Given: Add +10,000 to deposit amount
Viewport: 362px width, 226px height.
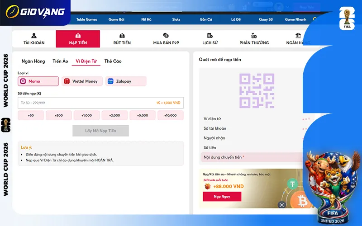Looking at the screenshot, I should [171, 115].
